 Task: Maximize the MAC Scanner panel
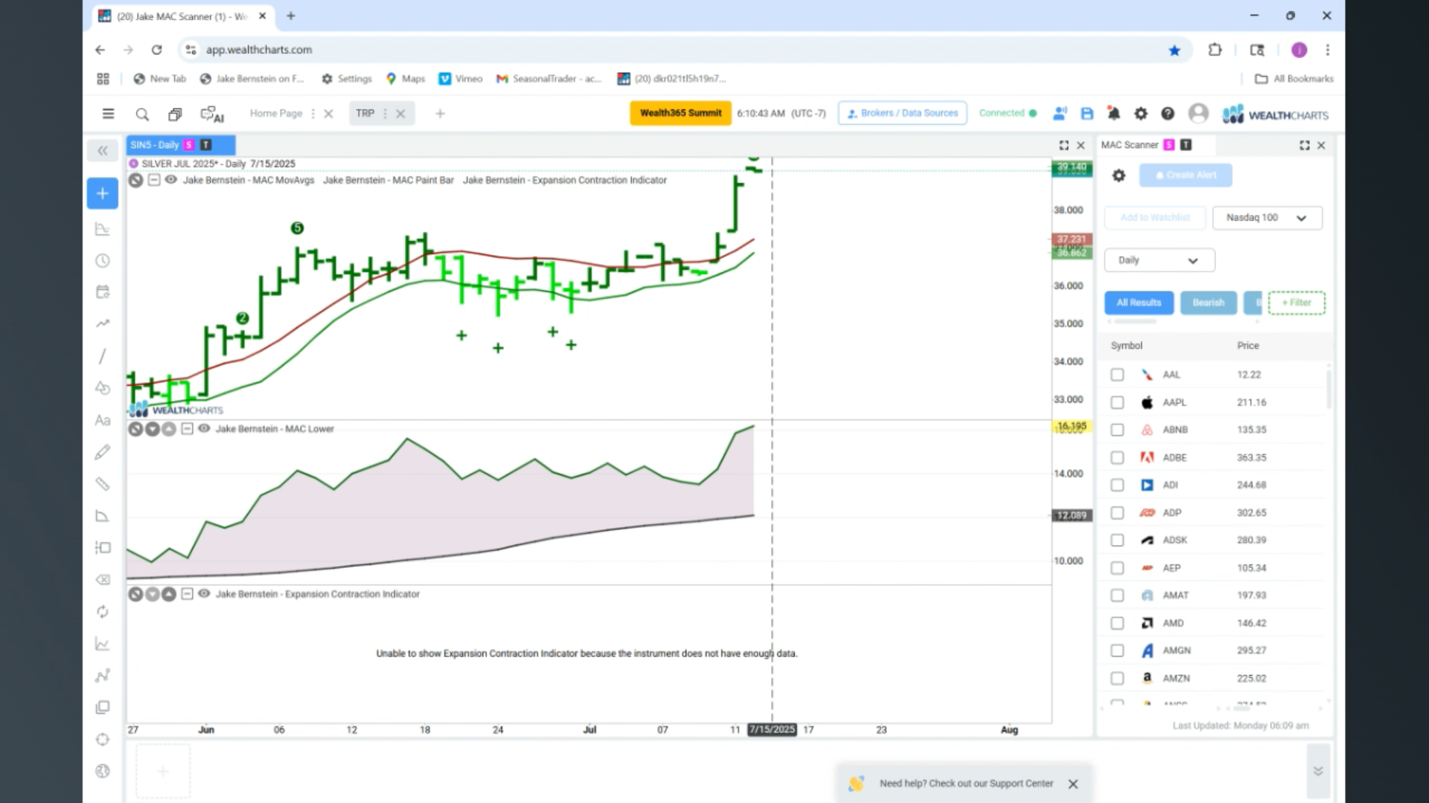click(1305, 146)
